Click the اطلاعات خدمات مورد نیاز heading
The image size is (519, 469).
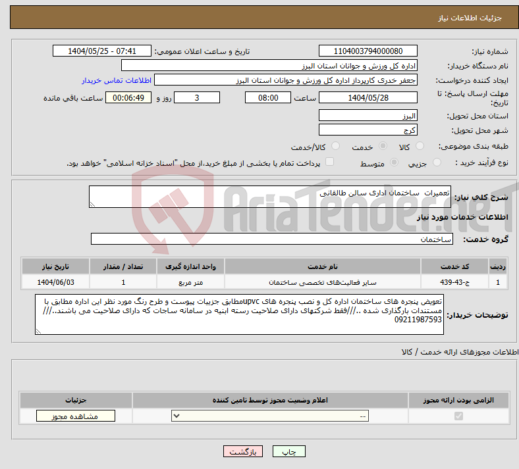[x=462, y=217]
